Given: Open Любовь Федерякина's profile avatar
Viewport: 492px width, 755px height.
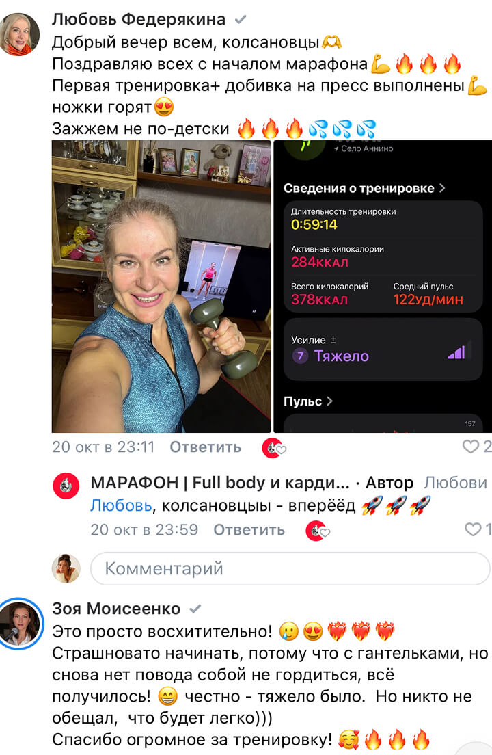Looking at the screenshot, I should tap(19, 34).
